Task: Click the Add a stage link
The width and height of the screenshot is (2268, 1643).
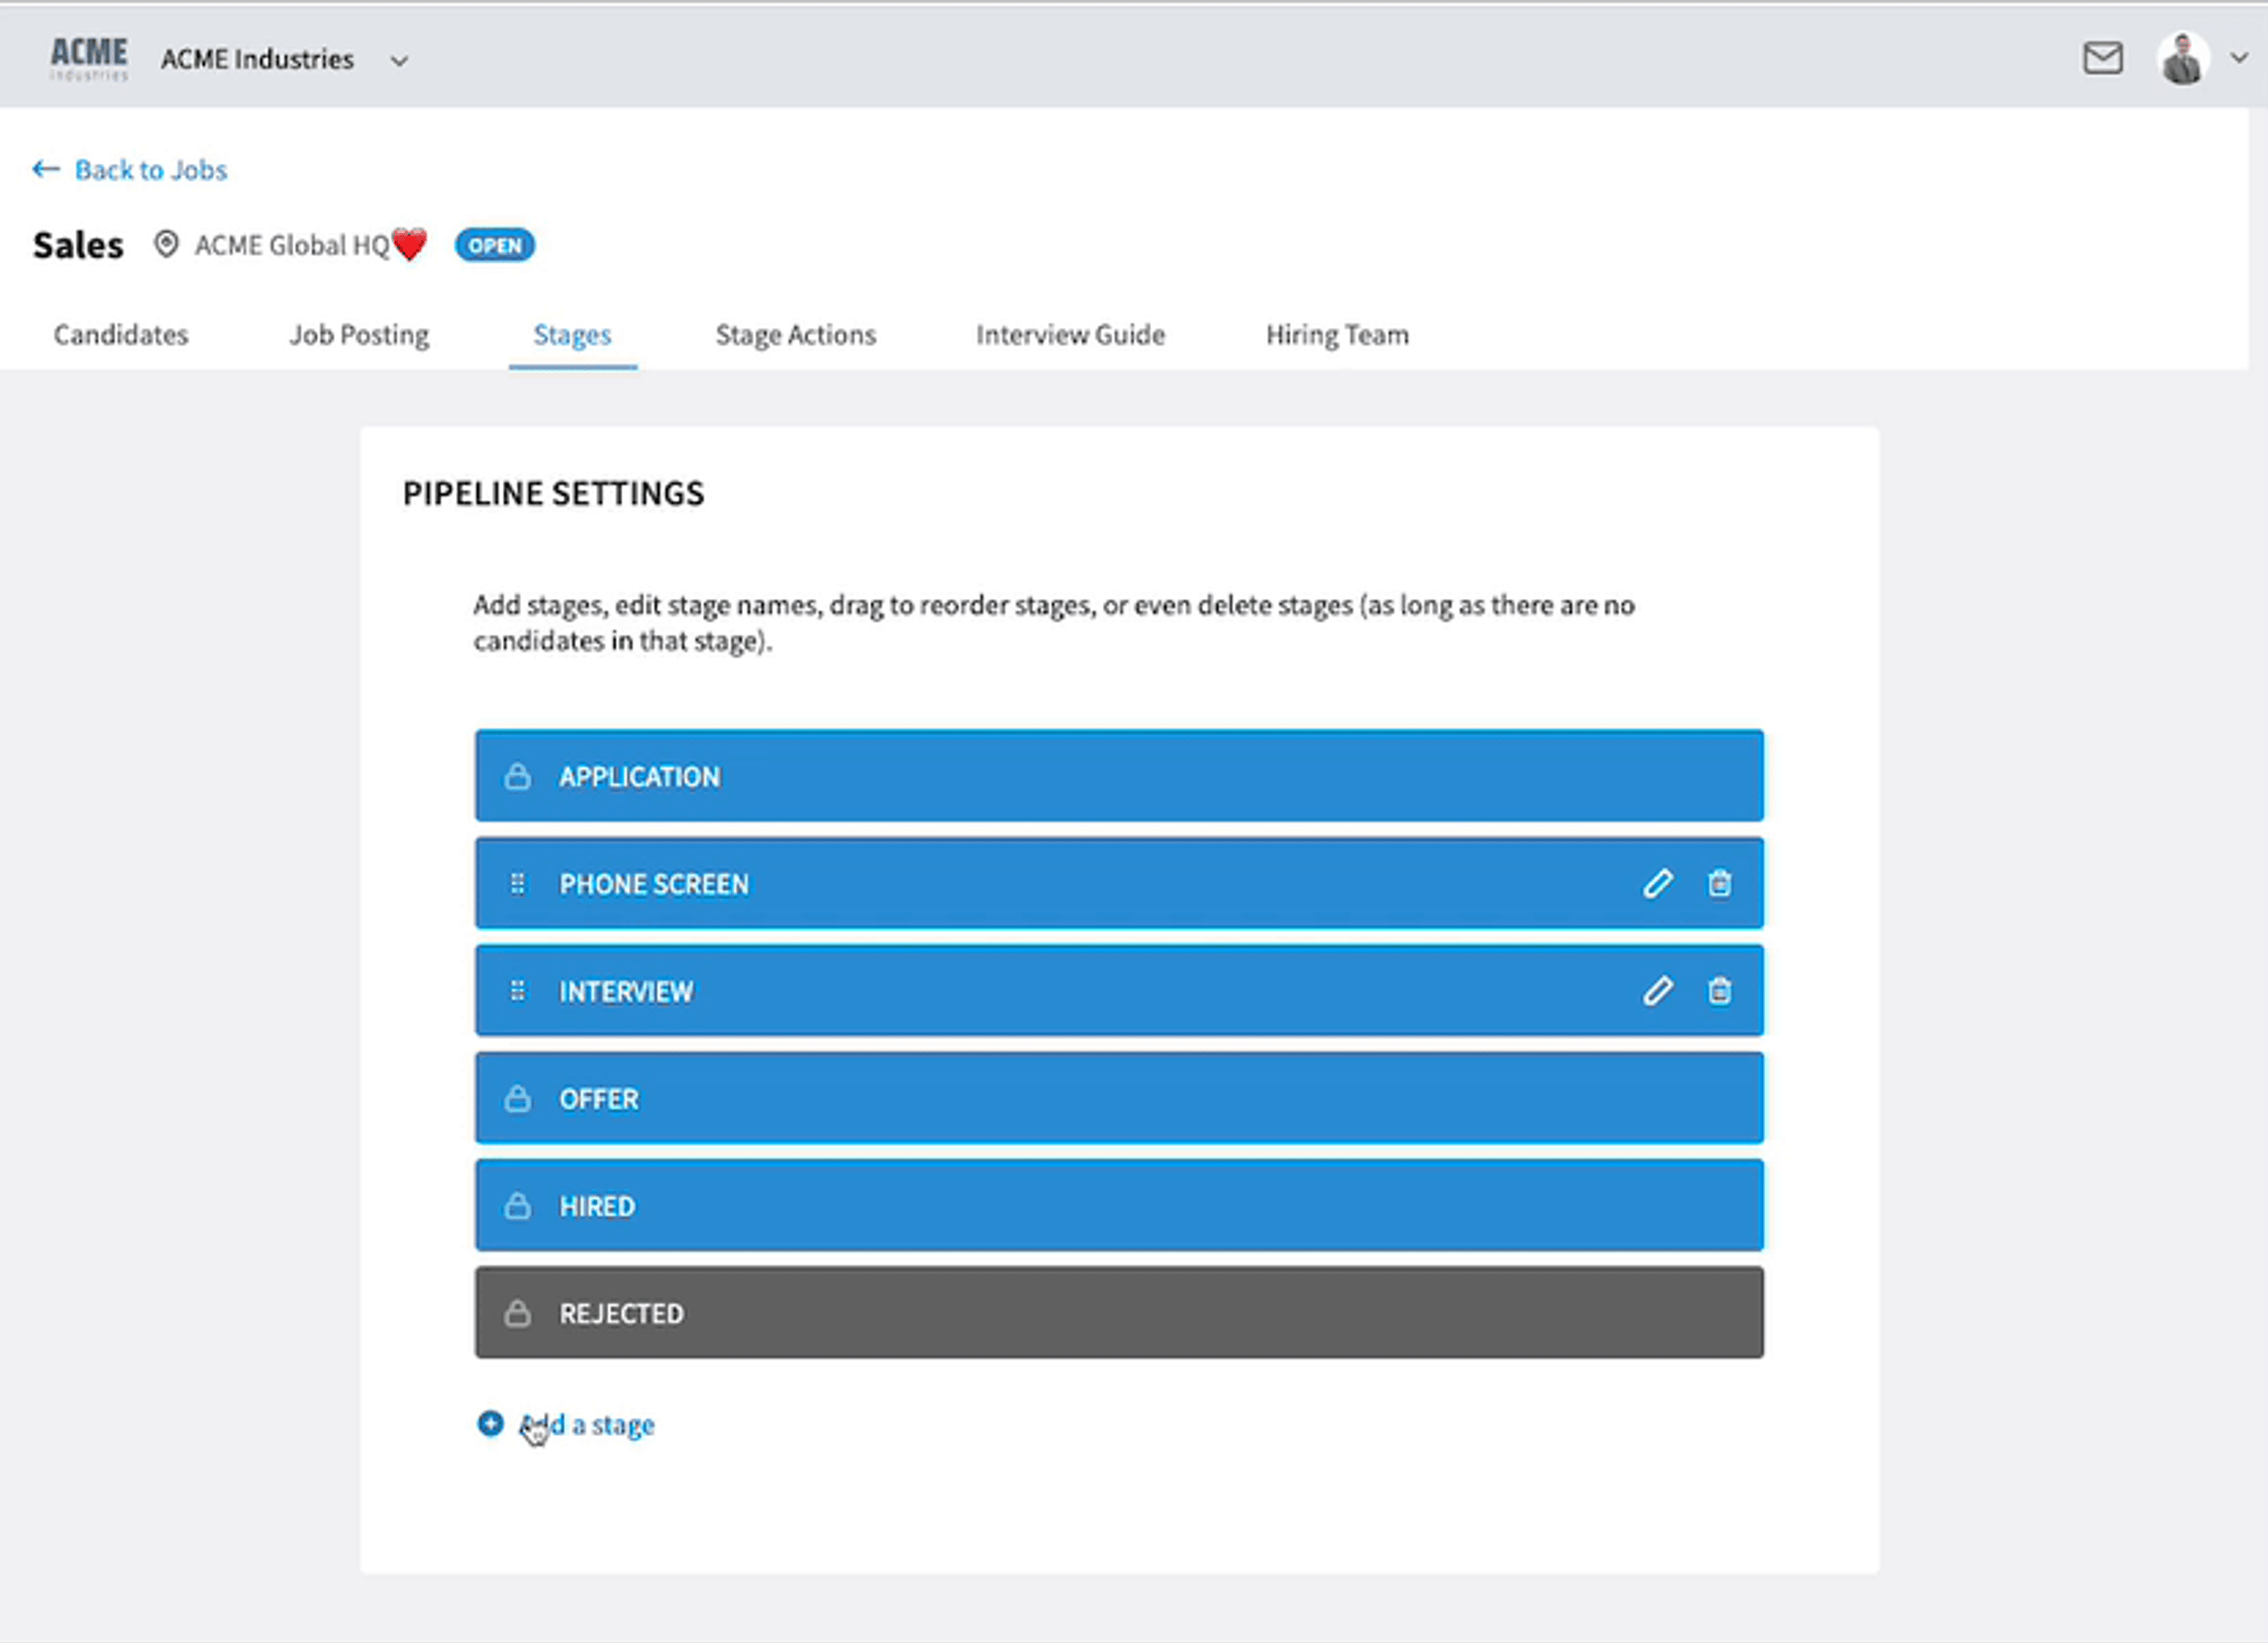Action: [x=588, y=1425]
